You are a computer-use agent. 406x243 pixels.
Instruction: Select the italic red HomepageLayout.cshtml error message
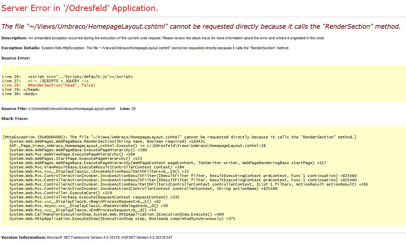point(201,27)
